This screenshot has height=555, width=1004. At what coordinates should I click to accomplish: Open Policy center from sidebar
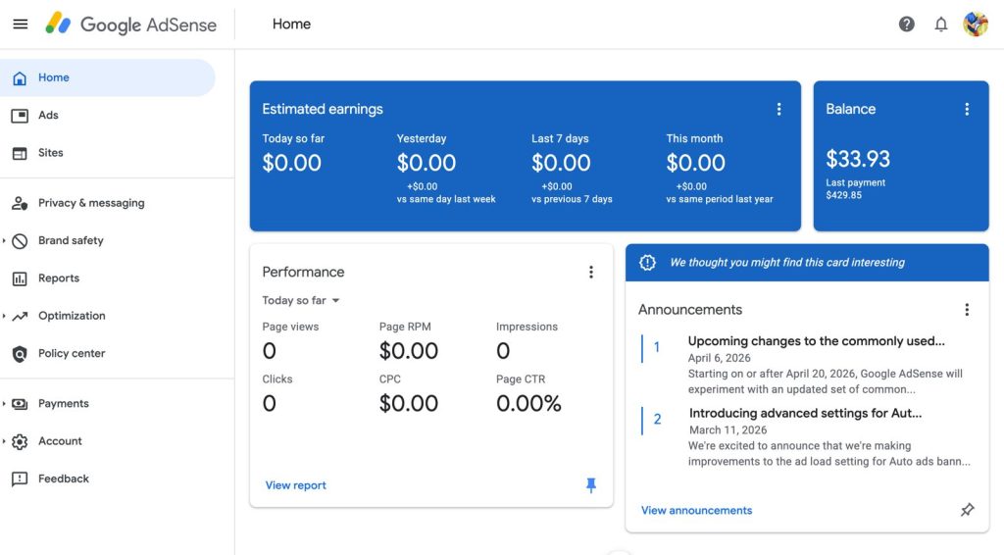click(71, 354)
